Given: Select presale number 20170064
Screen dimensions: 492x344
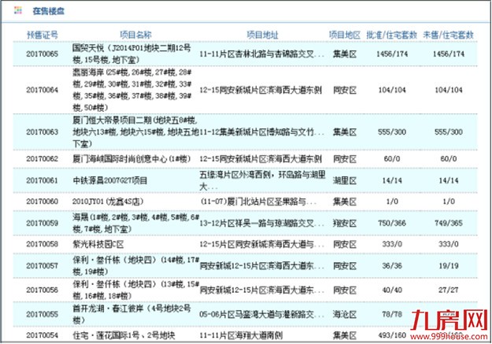Looking at the screenshot, I should click(x=42, y=90).
